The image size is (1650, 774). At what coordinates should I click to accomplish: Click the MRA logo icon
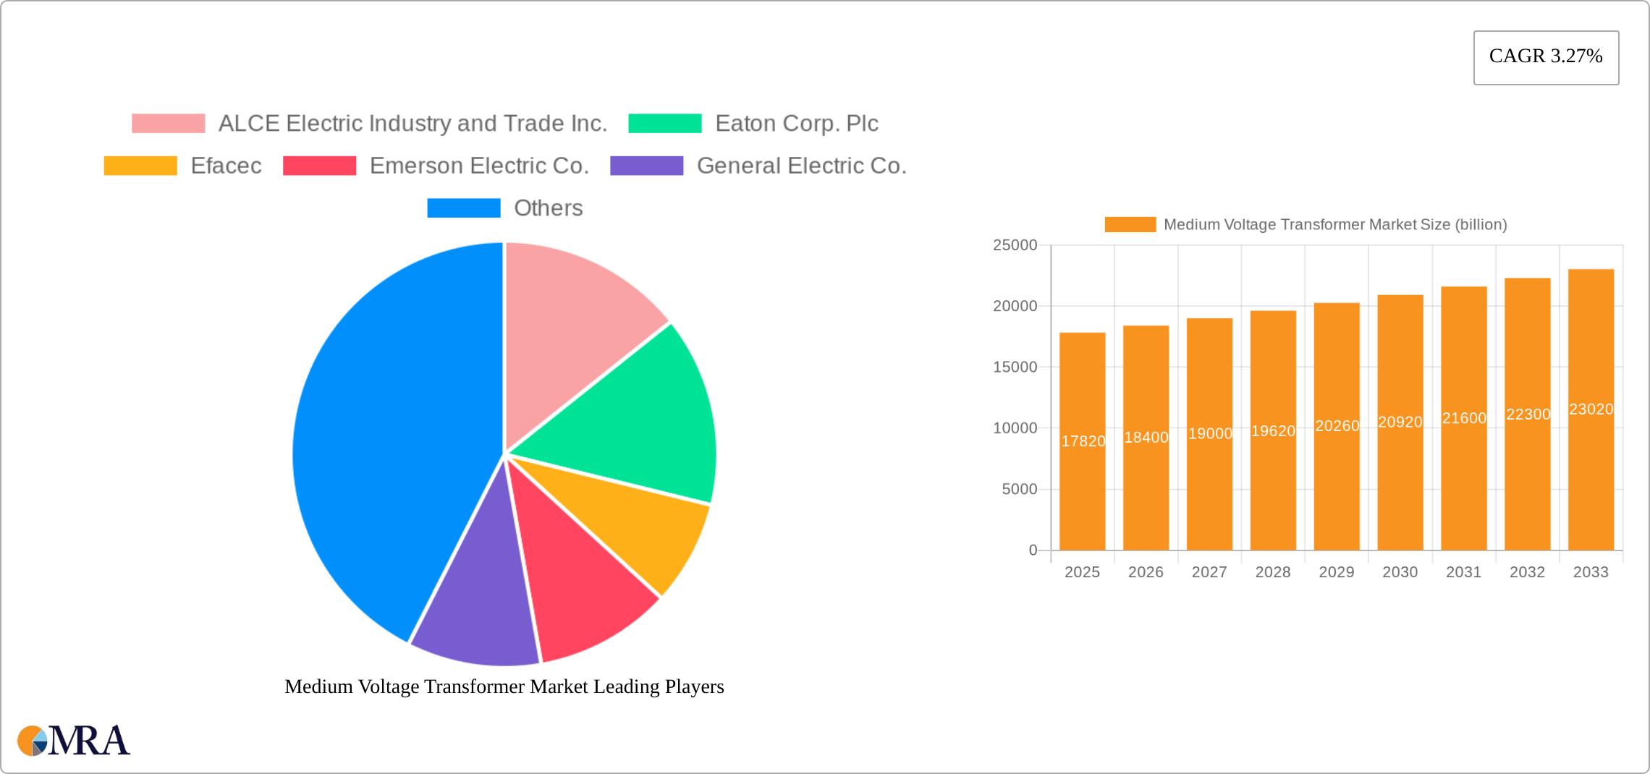(x=33, y=740)
